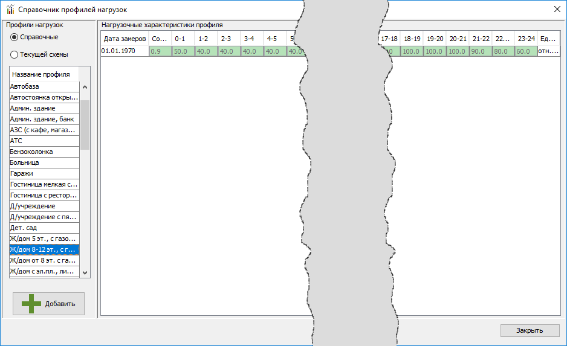Click the 21-22 hour column header

481,39
